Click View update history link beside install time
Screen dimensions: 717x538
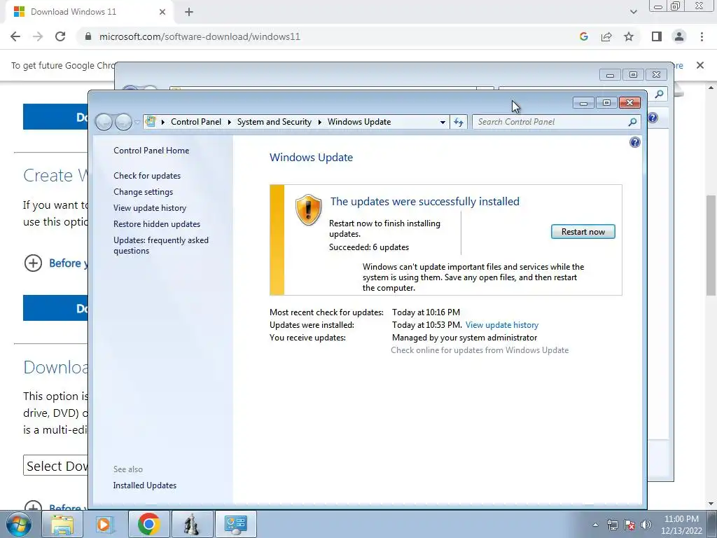click(x=501, y=325)
